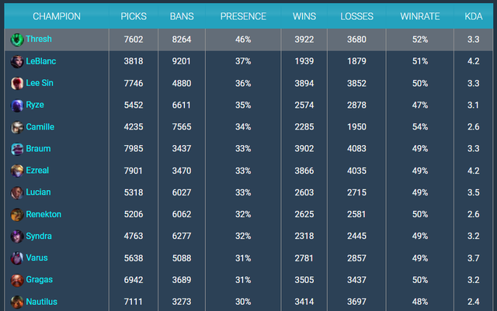Open the Syndra champion link
This screenshot has height=311, width=497.
(39, 237)
